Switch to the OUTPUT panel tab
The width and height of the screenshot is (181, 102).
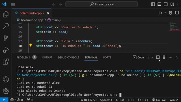(47, 58)
